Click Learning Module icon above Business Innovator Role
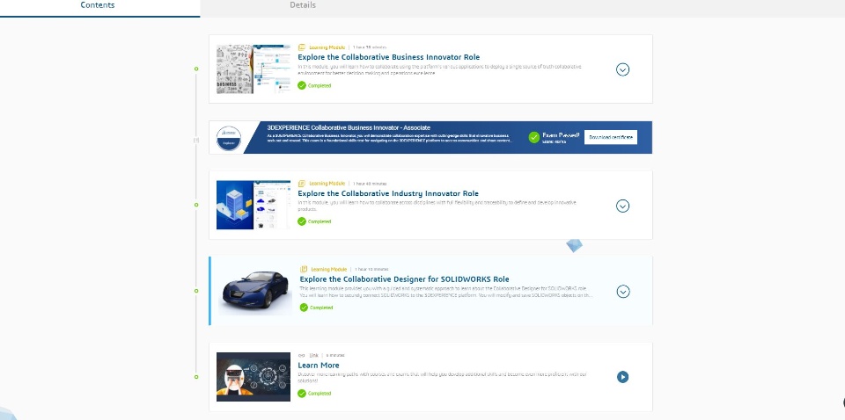Viewport: 845px width, 420px height. point(302,47)
